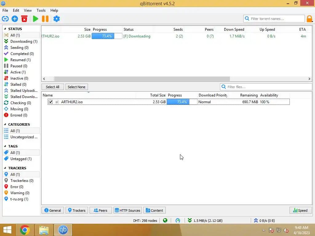
Task: Collapse the TRACKERS section
Action: [x=5, y=168]
